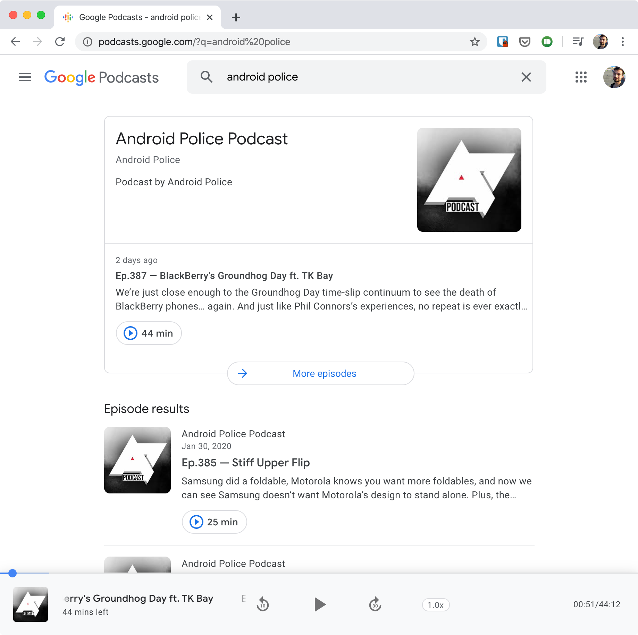
Task: Open the Pocket extension icon
Action: point(525,42)
